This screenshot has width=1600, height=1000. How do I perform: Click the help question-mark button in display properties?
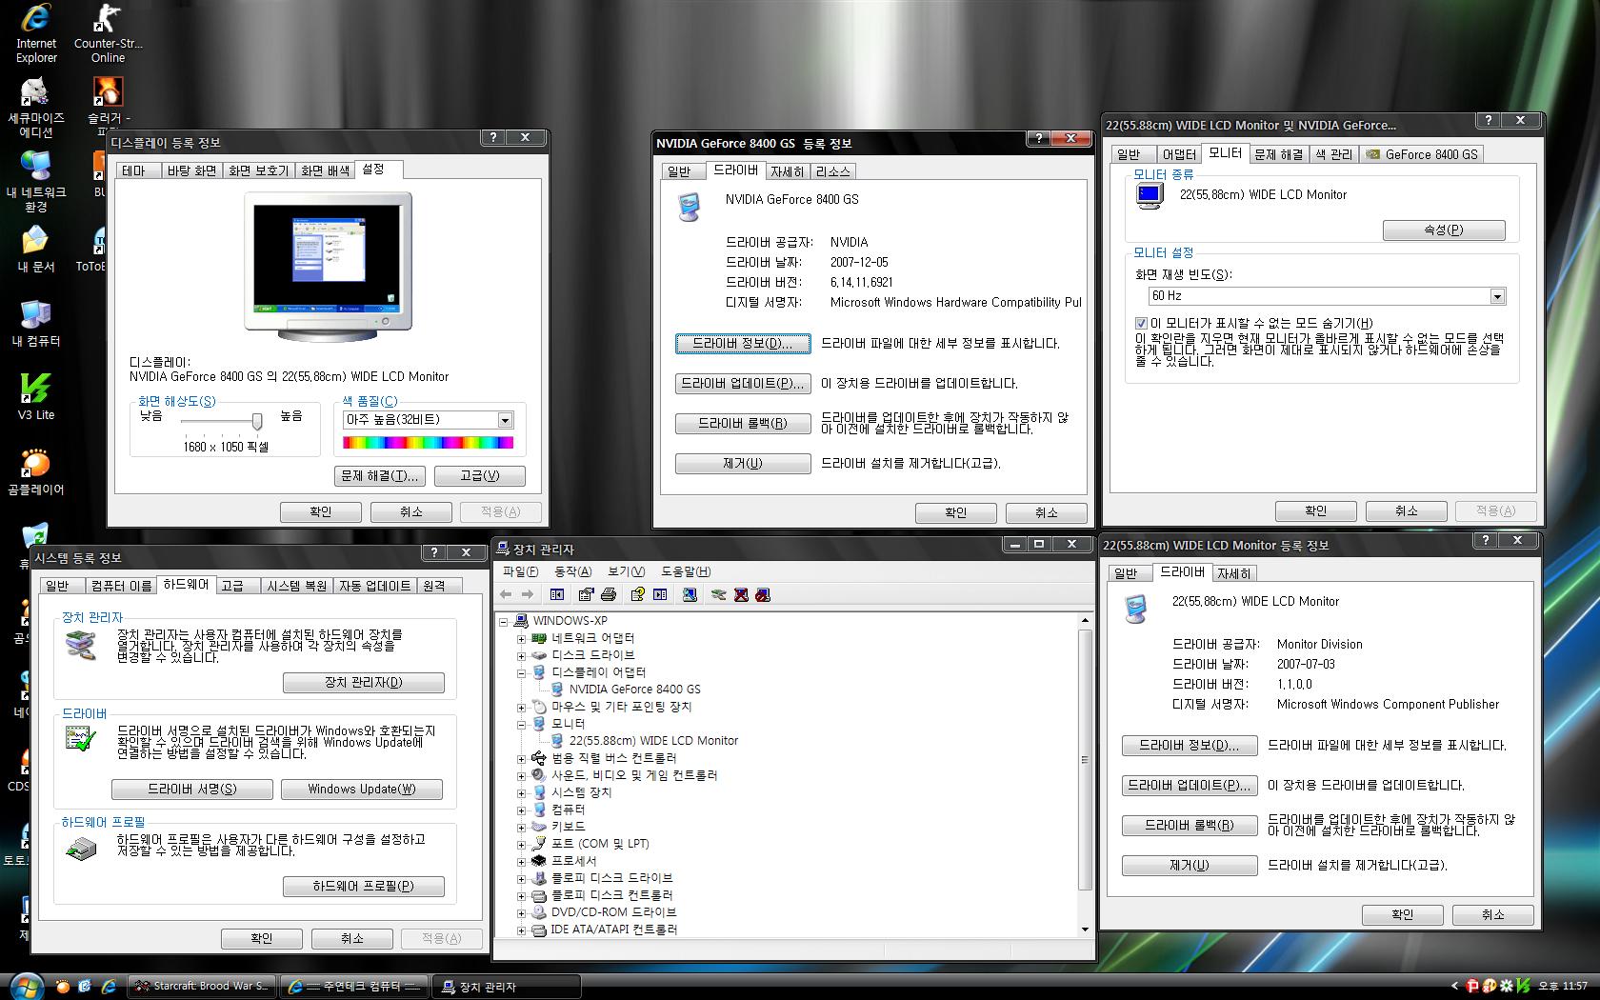493,138
